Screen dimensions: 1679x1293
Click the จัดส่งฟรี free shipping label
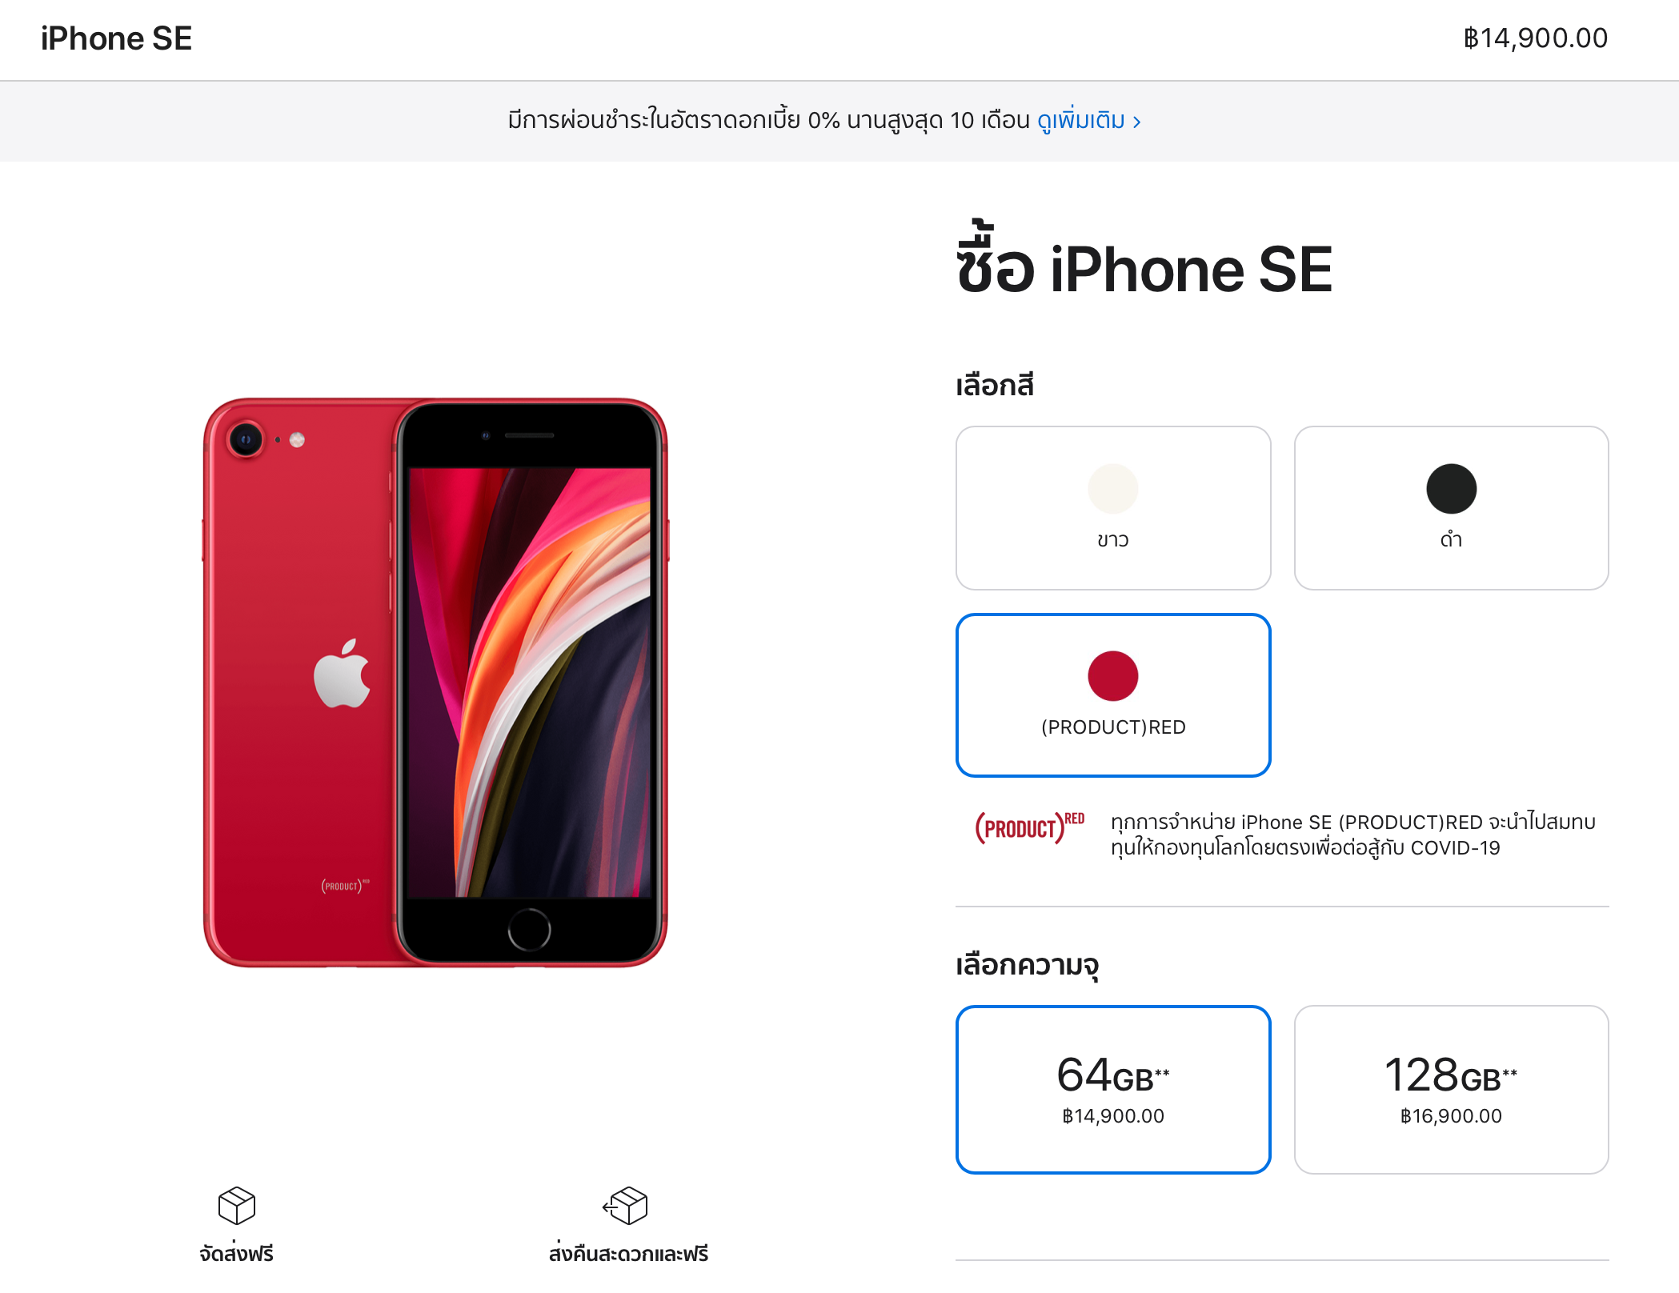coord(237,1254)
